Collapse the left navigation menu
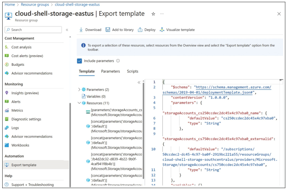The height and width of the screenshot is (189, 288). 67,30
